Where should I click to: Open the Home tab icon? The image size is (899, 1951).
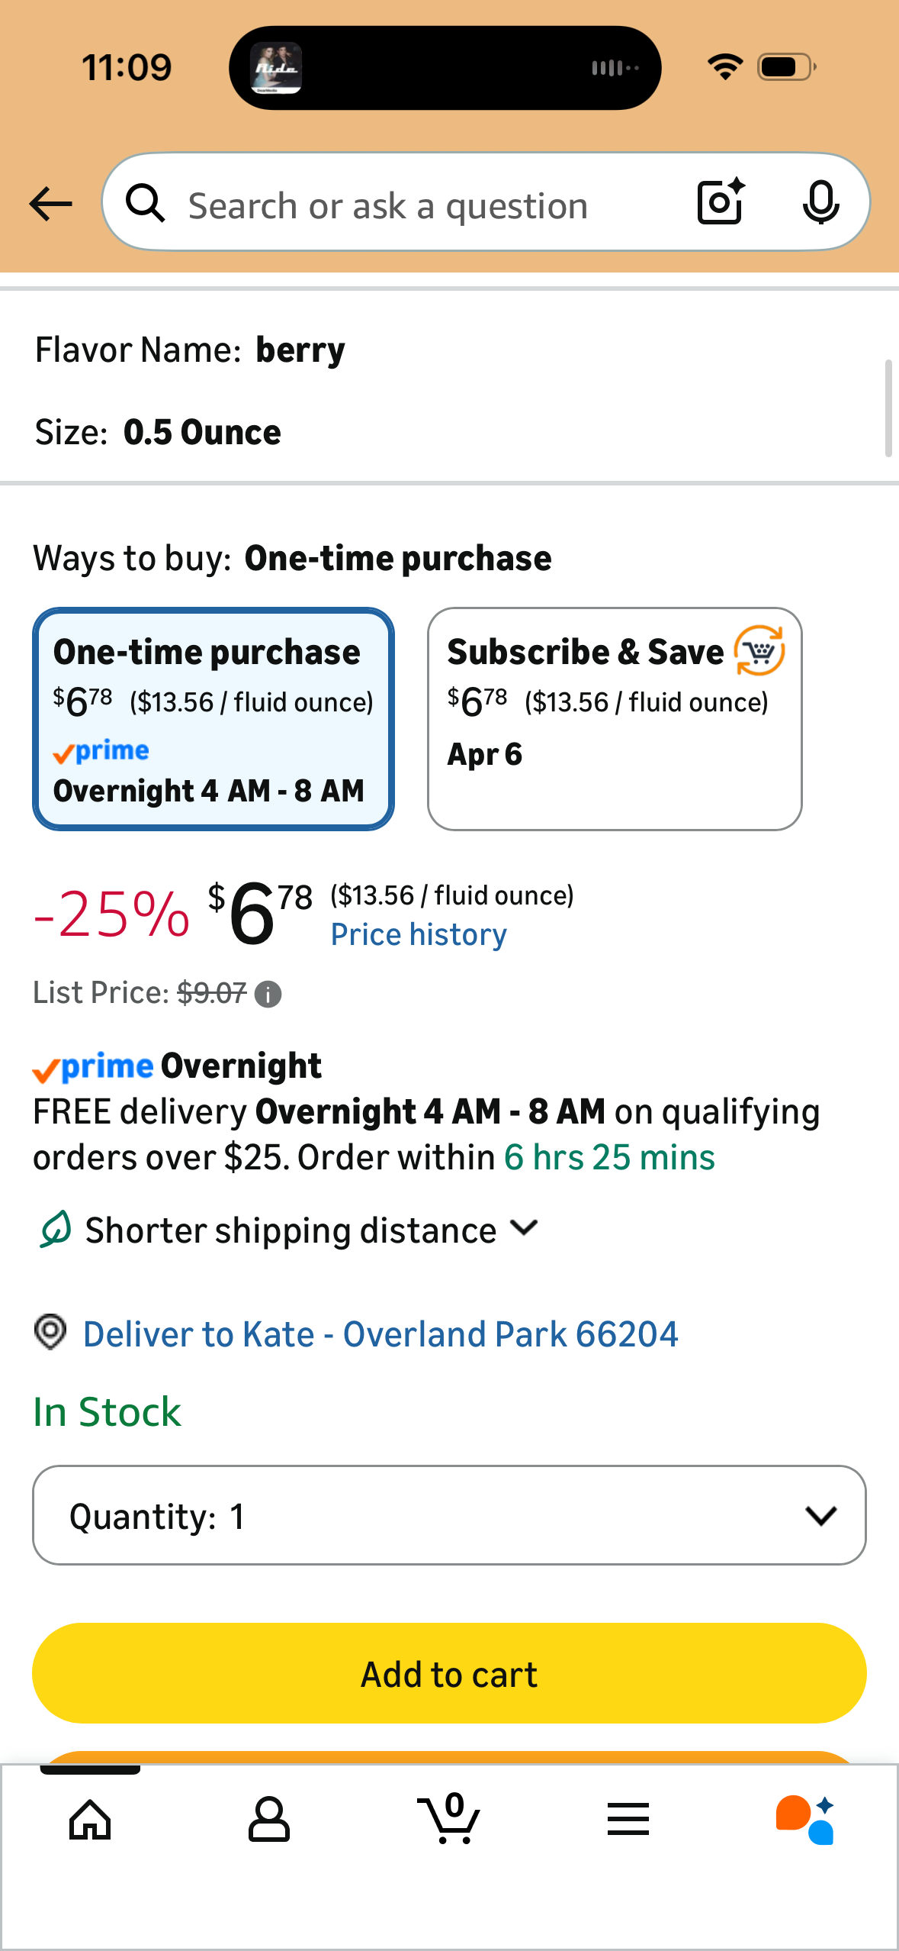(x=90, y=1820)
